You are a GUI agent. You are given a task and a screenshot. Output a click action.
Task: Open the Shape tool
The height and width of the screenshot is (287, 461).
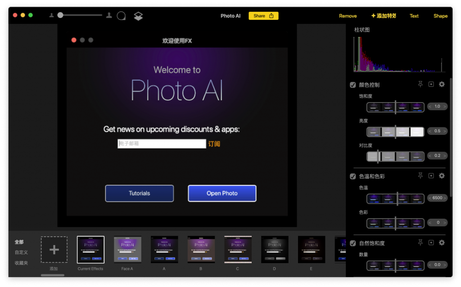point(440,16)
